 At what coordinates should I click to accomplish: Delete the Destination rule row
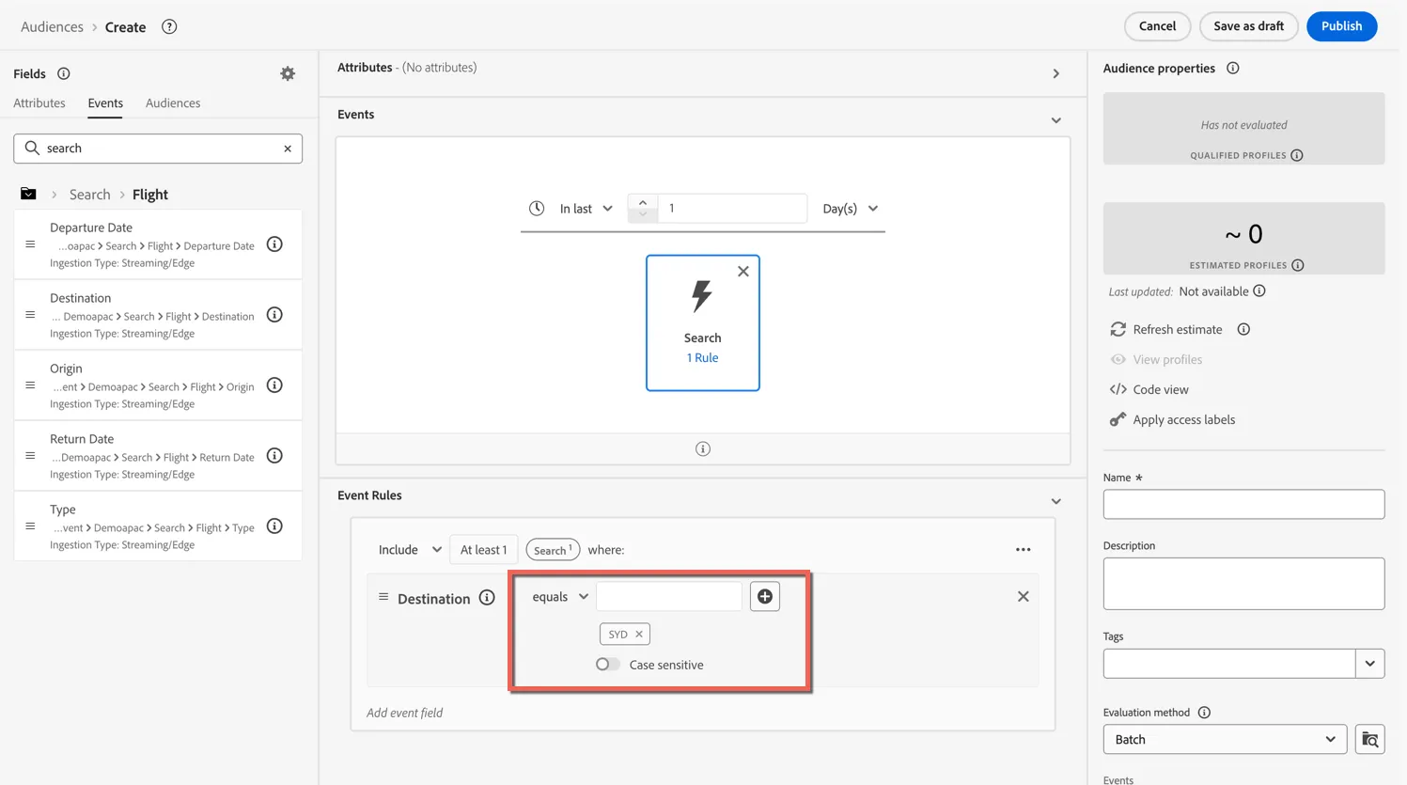1023,597
